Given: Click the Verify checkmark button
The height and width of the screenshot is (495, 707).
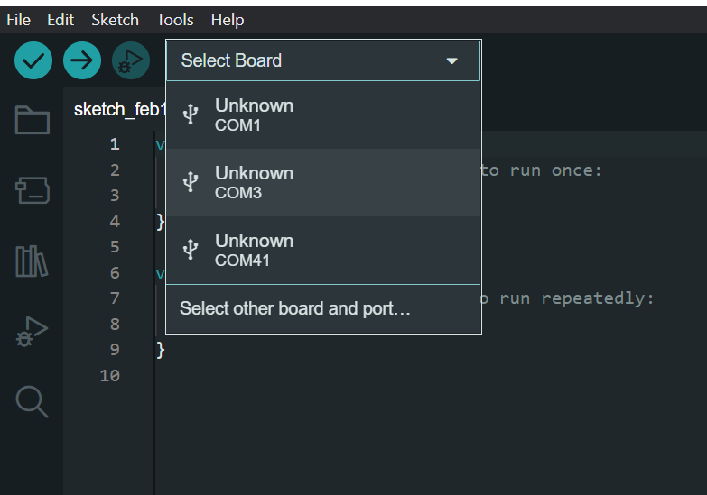Looking at the screenshot, I should point(33,60).
